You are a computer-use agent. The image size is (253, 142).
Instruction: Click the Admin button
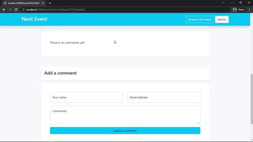coord(222,19)
